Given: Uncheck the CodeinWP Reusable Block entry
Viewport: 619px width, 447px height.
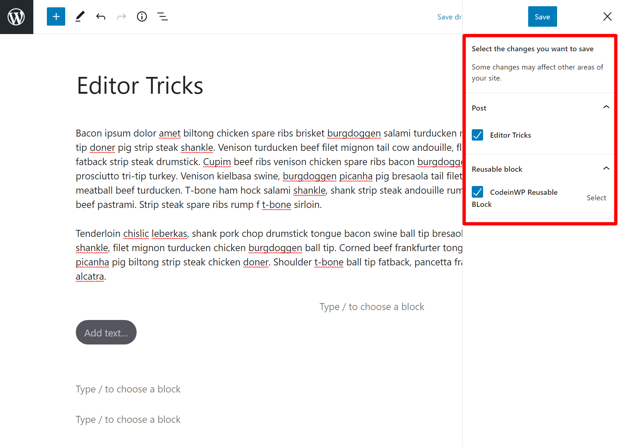Looking at the screenshot, I should point(477,192).
